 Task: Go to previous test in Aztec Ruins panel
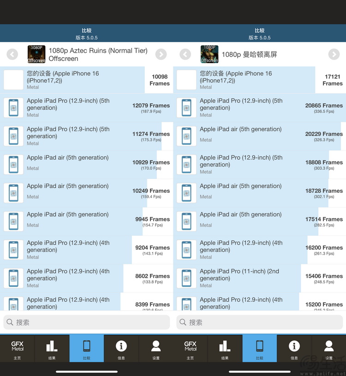tap(12, 54)
